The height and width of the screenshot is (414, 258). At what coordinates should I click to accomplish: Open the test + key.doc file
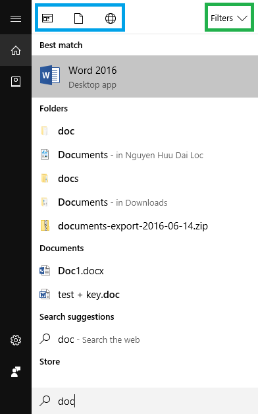pos(145,295)
